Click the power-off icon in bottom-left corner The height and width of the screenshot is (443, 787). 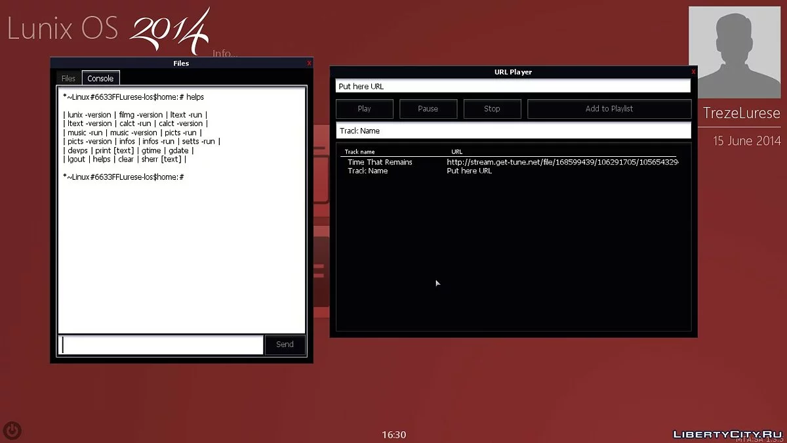[x=12, y=431]
